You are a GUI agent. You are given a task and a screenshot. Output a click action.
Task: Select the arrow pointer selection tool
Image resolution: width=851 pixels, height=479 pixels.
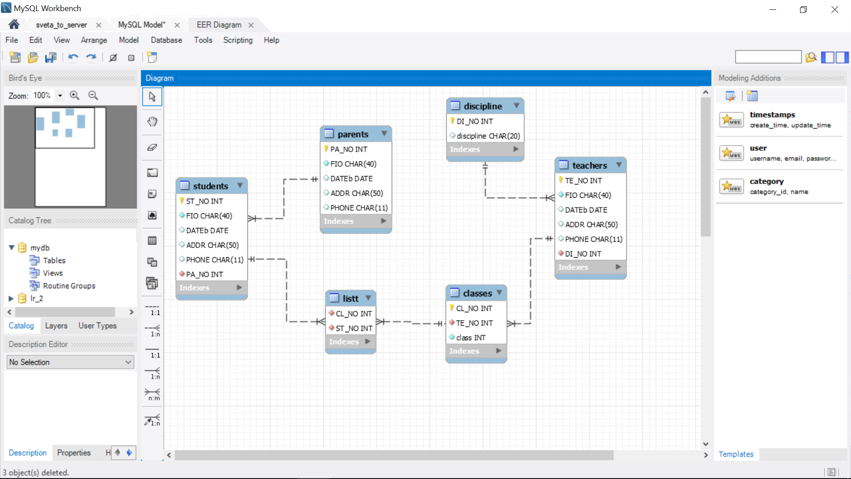152,97
